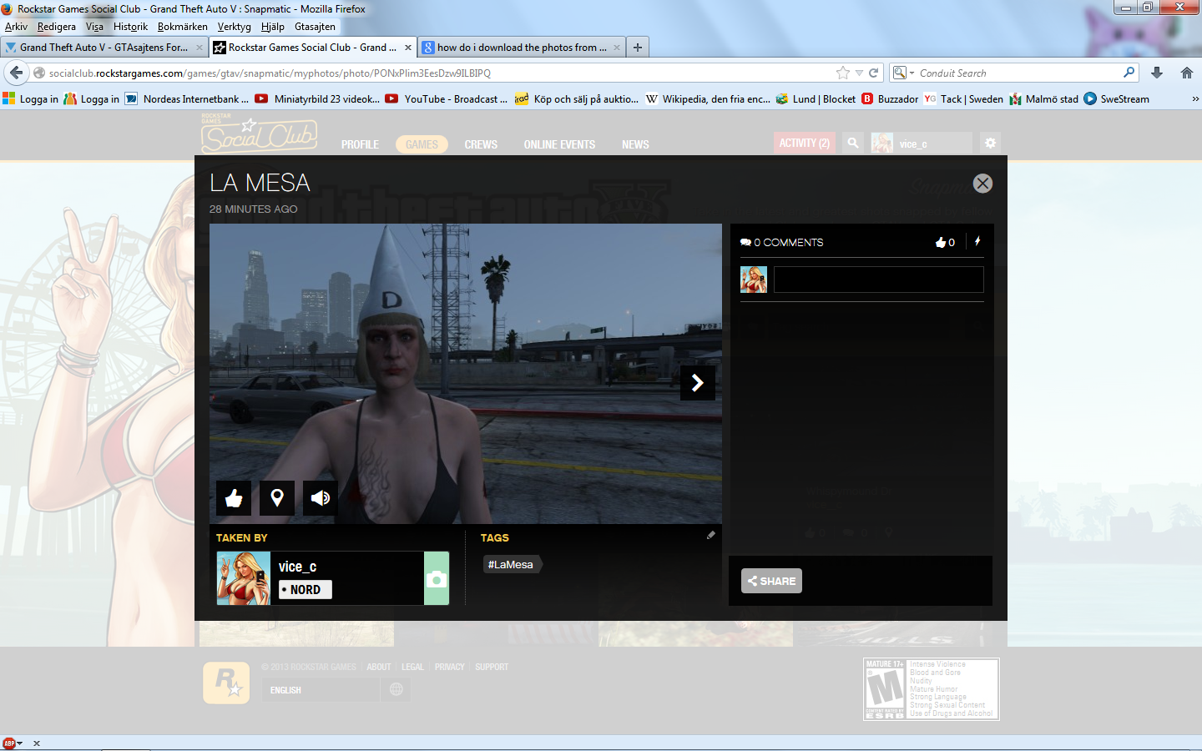Screen dimensions: 1202x751
Task: Show photo location with map pin icon
Action: click(277, 498)
